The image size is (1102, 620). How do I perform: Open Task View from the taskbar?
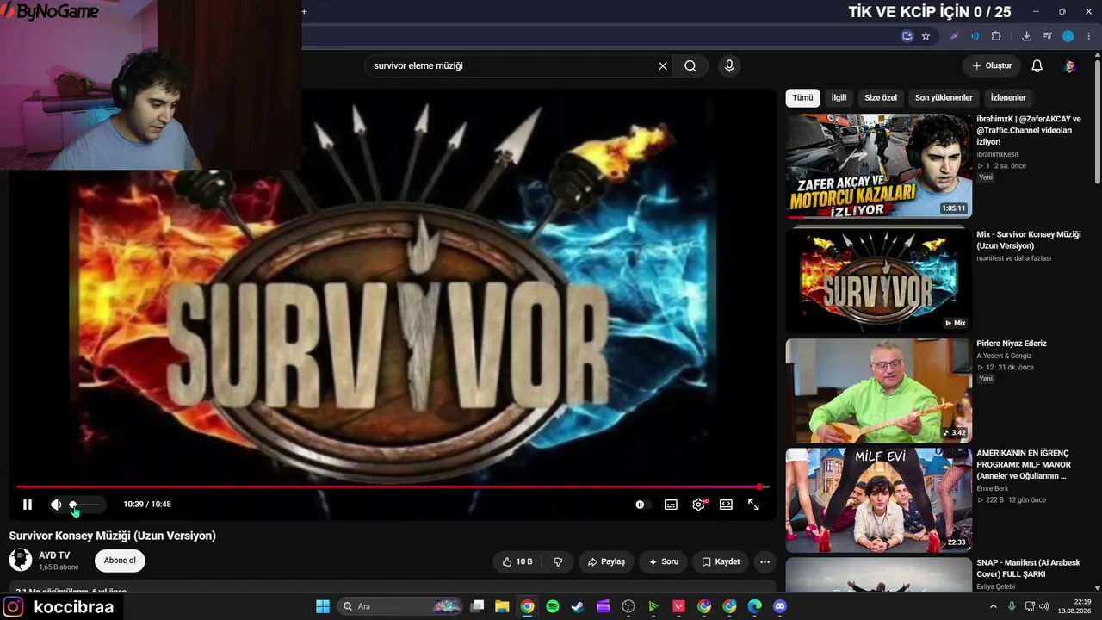(477, 606)
